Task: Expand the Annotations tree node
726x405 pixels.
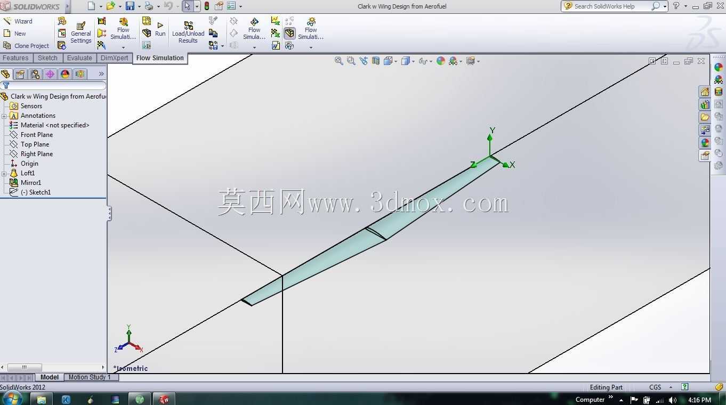Action: tap(4, 116)
